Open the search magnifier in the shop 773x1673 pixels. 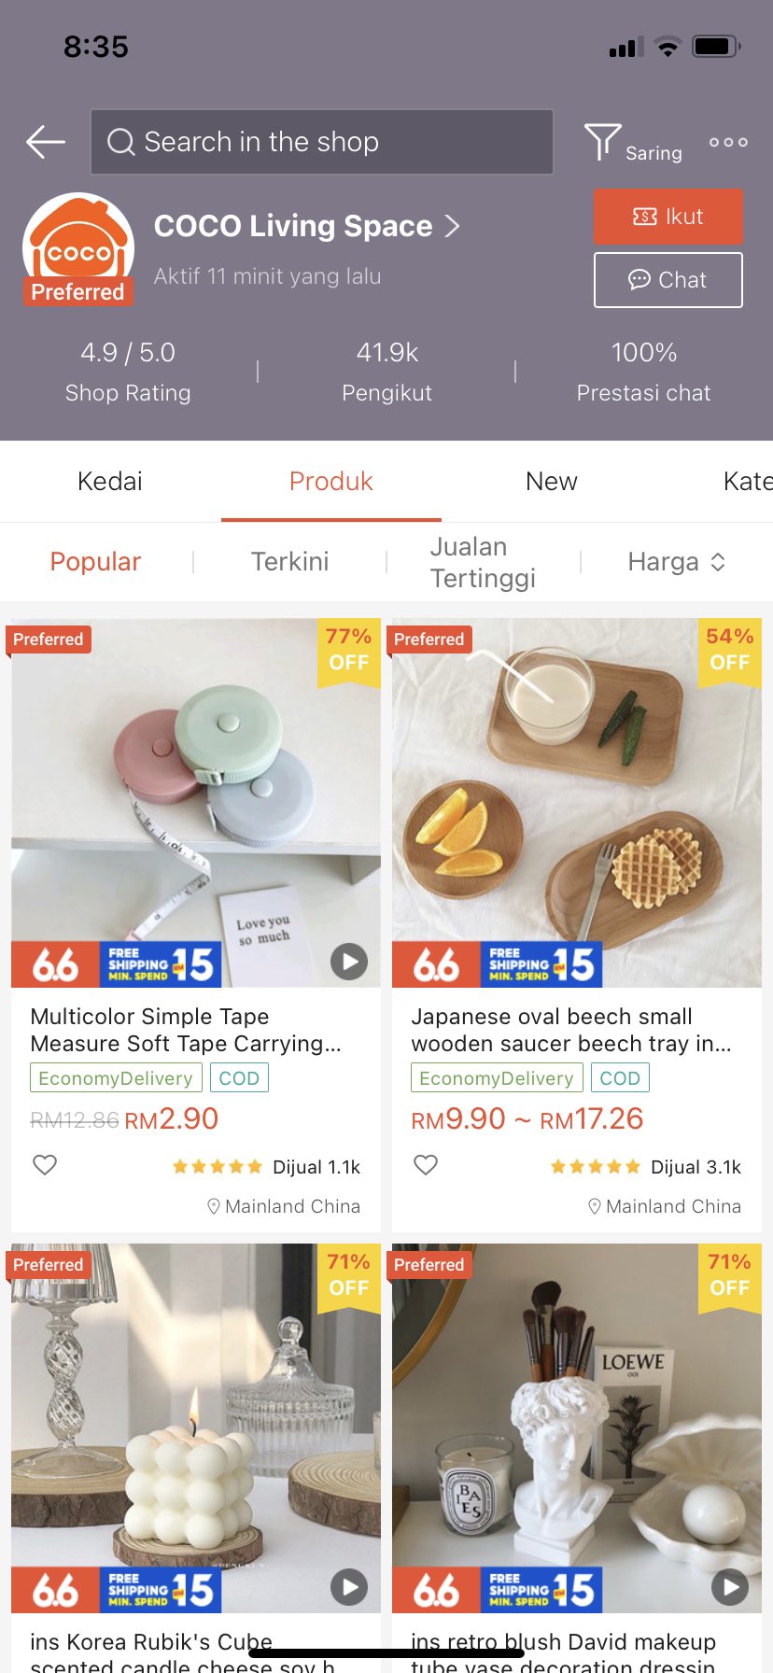pyautogui.click(x=120, y=142)
